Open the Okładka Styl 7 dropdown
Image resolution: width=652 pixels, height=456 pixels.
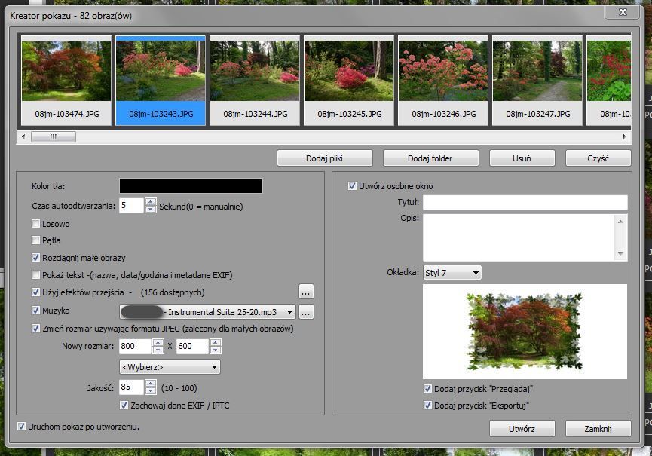(x=452, y=273)
